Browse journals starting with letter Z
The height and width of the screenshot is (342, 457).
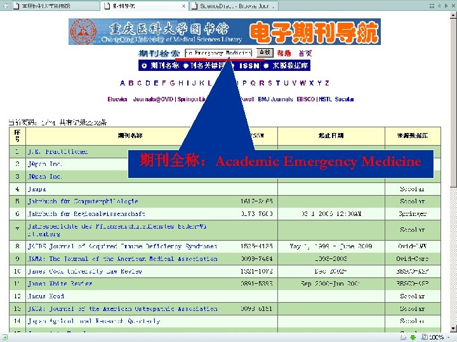pos(327,83)
